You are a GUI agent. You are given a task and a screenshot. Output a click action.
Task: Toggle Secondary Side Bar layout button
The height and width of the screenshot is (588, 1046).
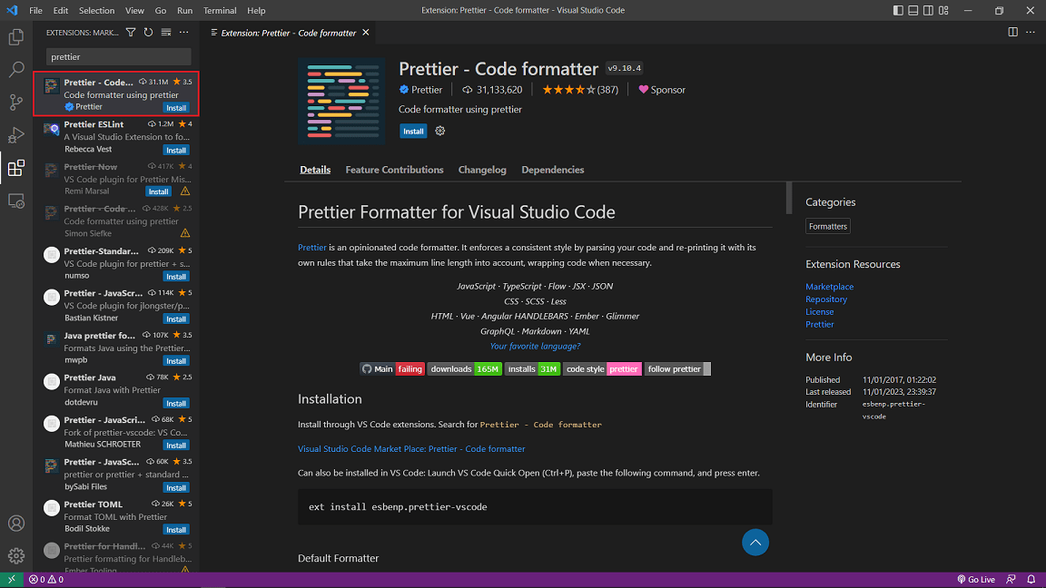click(928, 10)
